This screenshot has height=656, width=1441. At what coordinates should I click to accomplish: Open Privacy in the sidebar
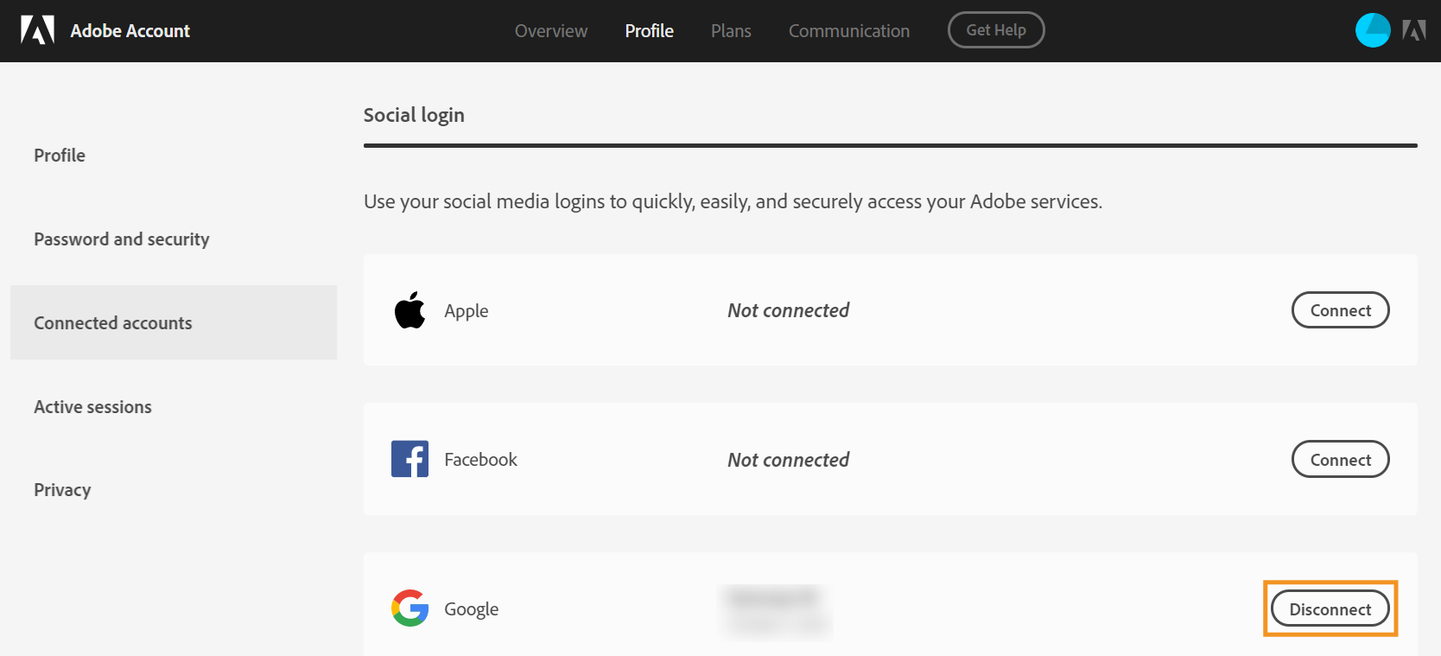pyautogui.click(x=62, y=490)
